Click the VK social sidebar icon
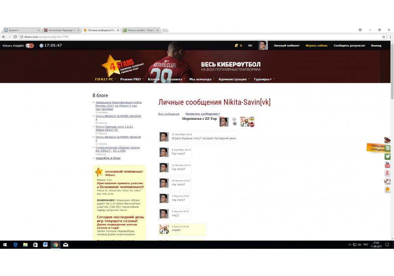394x276 pixels. tap(388, 148)
